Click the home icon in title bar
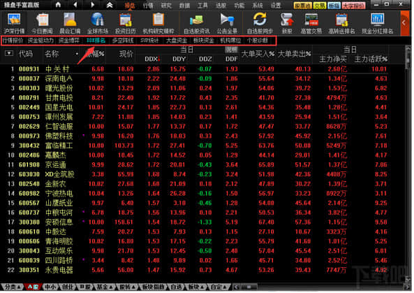414x293 pixels. tap(58, 5)
